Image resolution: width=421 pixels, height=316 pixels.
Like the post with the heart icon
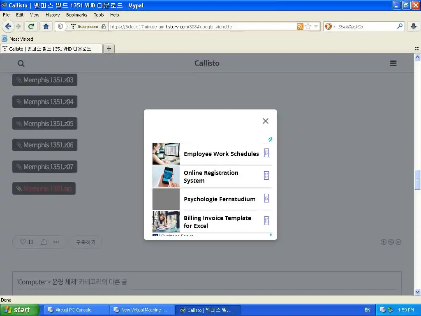(x=23, y=242)
